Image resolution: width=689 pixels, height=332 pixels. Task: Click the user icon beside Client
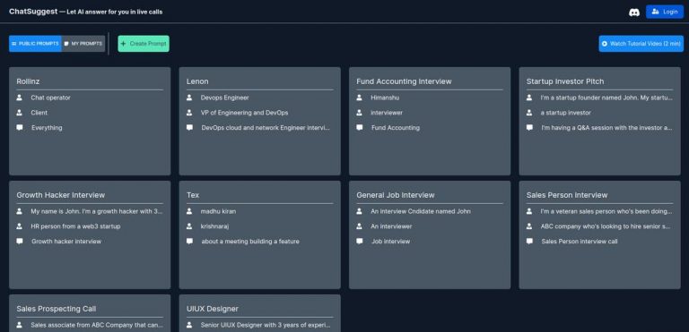pos(20,113)
